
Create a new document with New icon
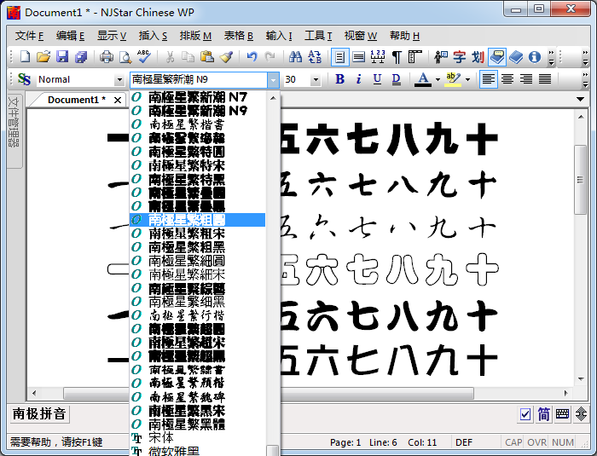point(25,57)
